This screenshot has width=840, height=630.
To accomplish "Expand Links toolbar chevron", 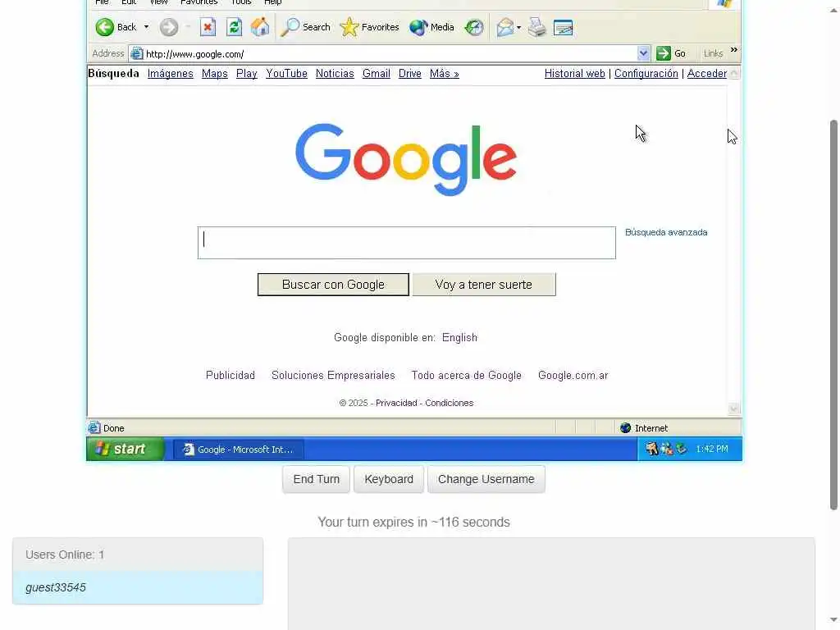I will [x=734, y=50].
